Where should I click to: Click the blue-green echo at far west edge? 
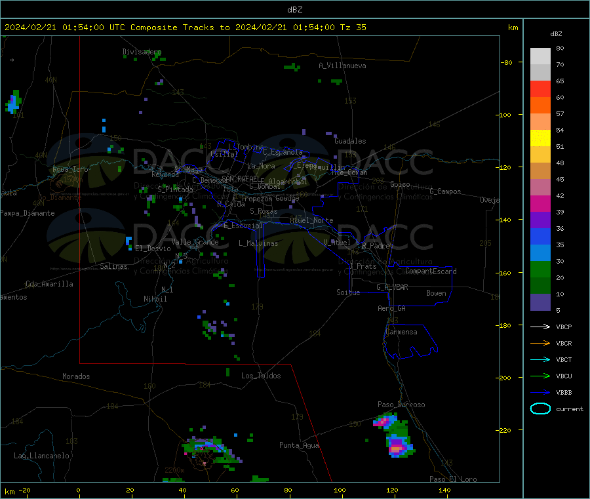pos(13,102)
